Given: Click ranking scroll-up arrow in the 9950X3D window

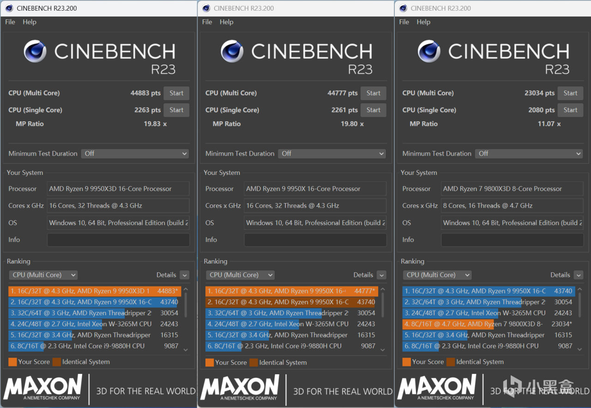Looking at the screenshot, I should (x=186, y=290).
